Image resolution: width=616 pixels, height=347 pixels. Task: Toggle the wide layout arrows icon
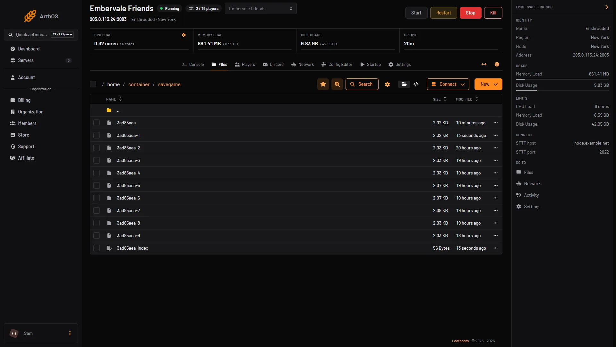click(484, 65)
